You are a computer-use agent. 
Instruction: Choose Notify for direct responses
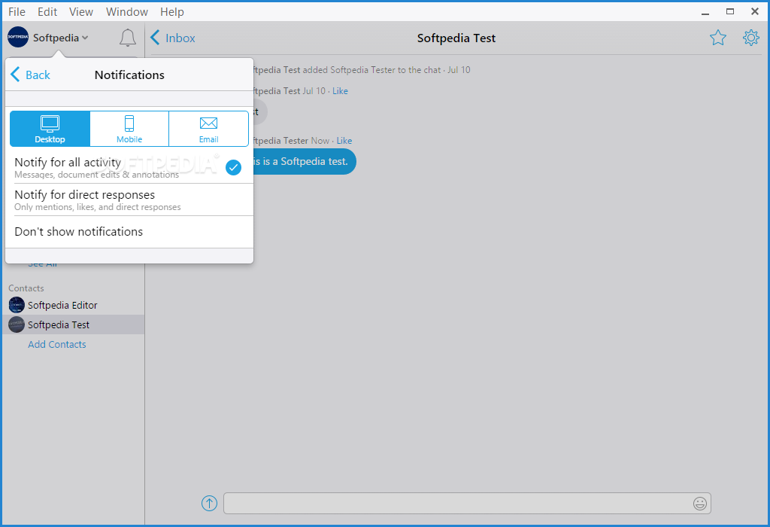[129, 200]
